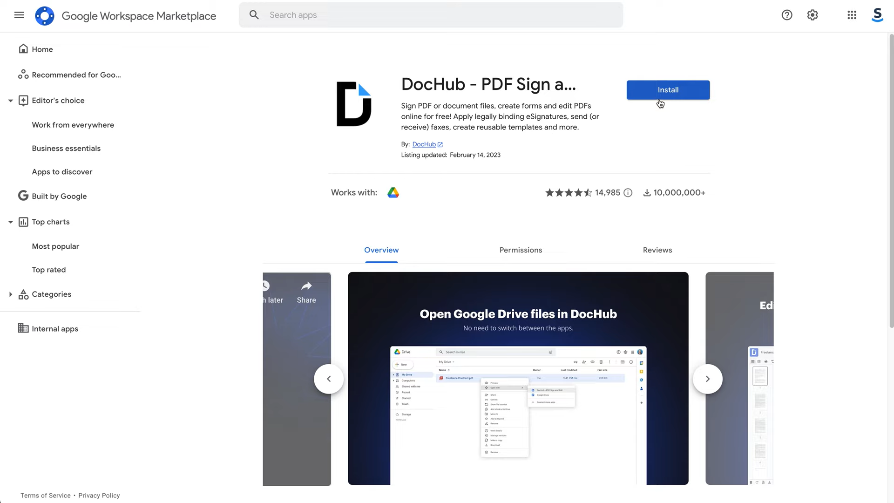Open Top rated apps
Viewport: 894px width, 503px height.
click(x=49, y=270)
